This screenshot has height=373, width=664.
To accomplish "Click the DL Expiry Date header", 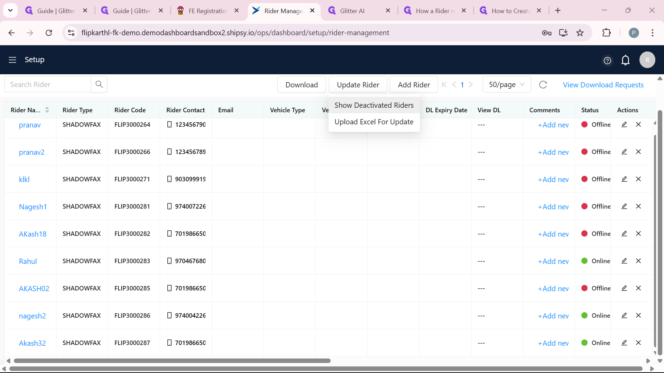I will pos(446,110).
